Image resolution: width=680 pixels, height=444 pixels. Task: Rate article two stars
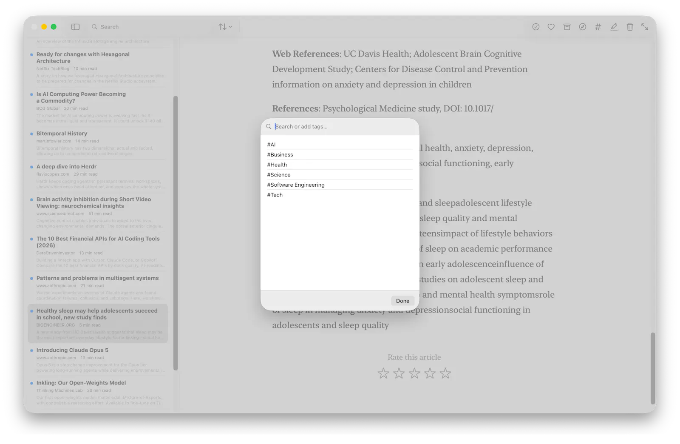point(399,373)
